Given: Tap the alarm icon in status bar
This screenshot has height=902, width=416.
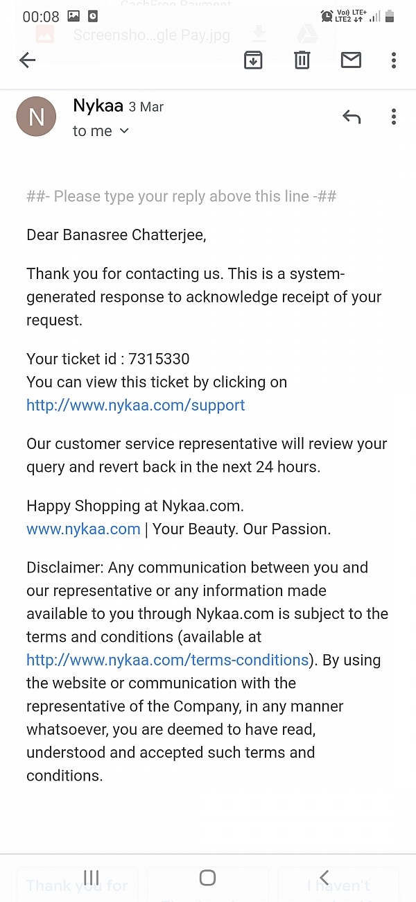Looking at the screenshot, I should [x=327, y=15].
